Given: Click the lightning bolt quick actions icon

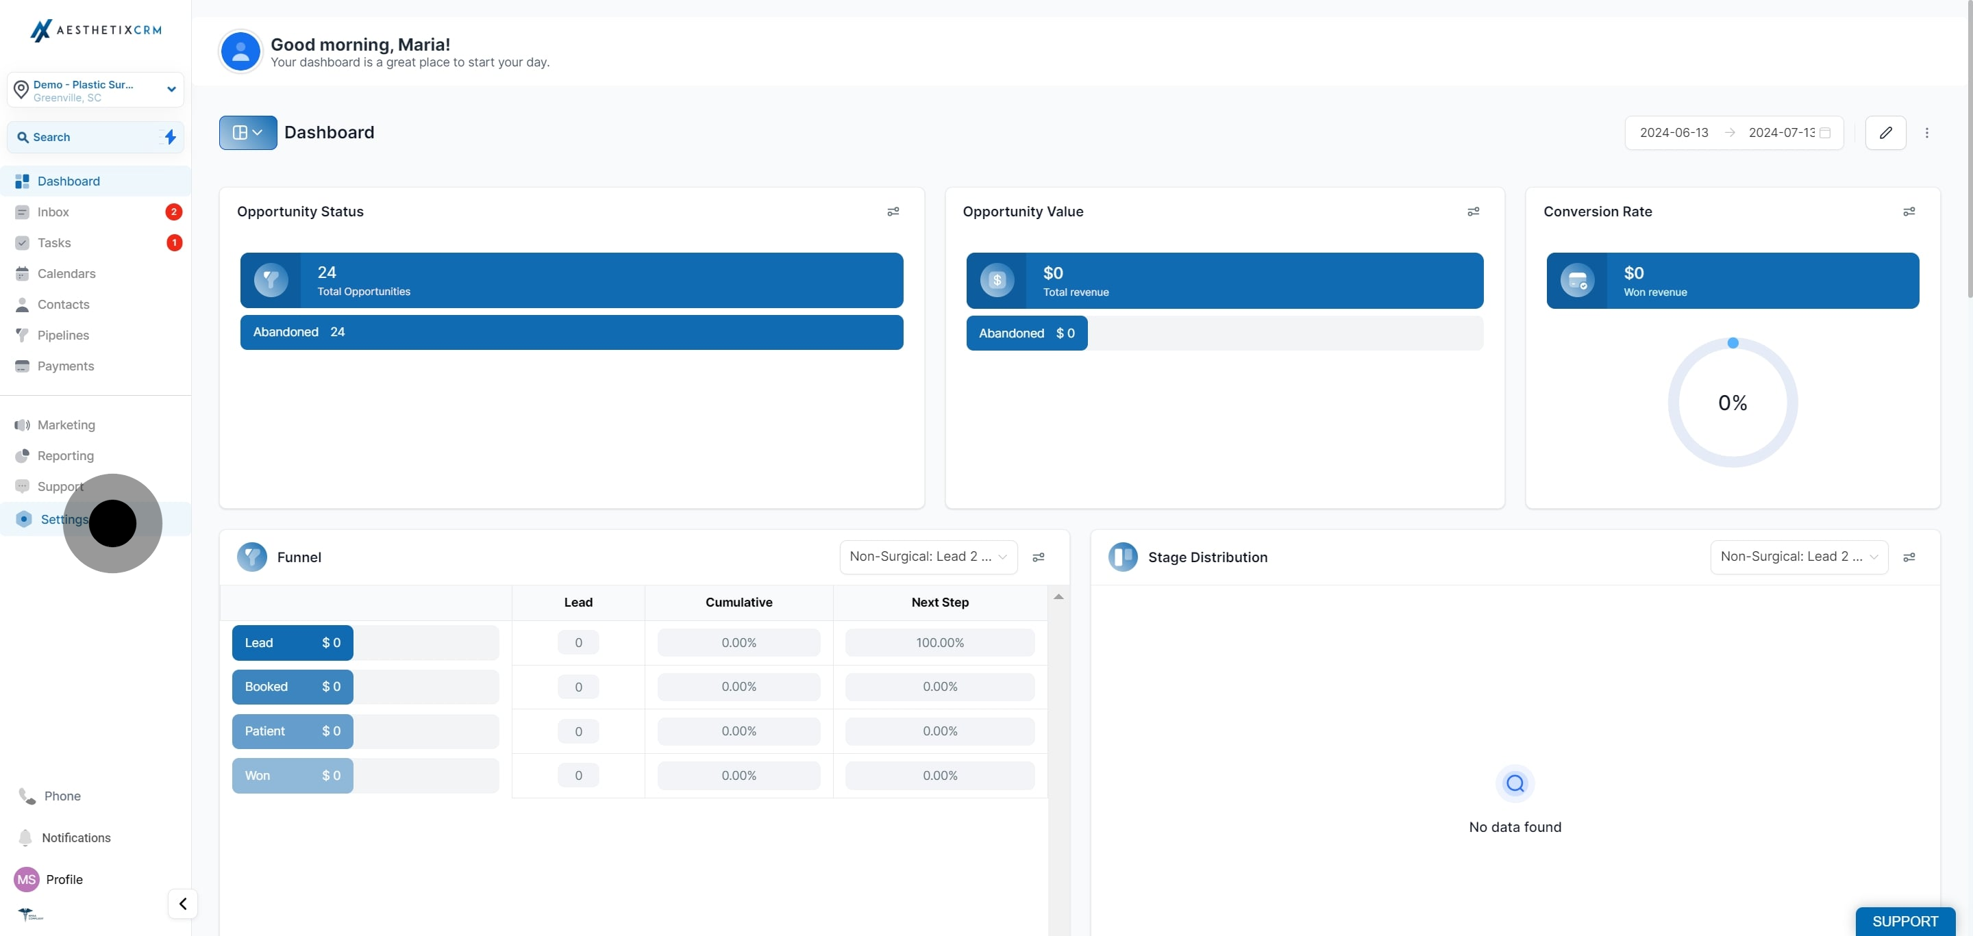Looking at the screenshot, I should (170, 137).
